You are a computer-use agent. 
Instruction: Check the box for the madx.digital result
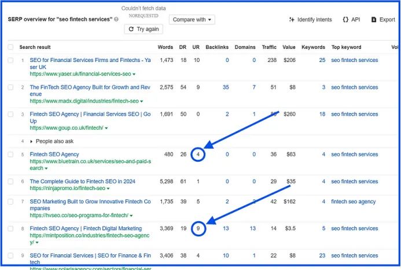[10, 87]
